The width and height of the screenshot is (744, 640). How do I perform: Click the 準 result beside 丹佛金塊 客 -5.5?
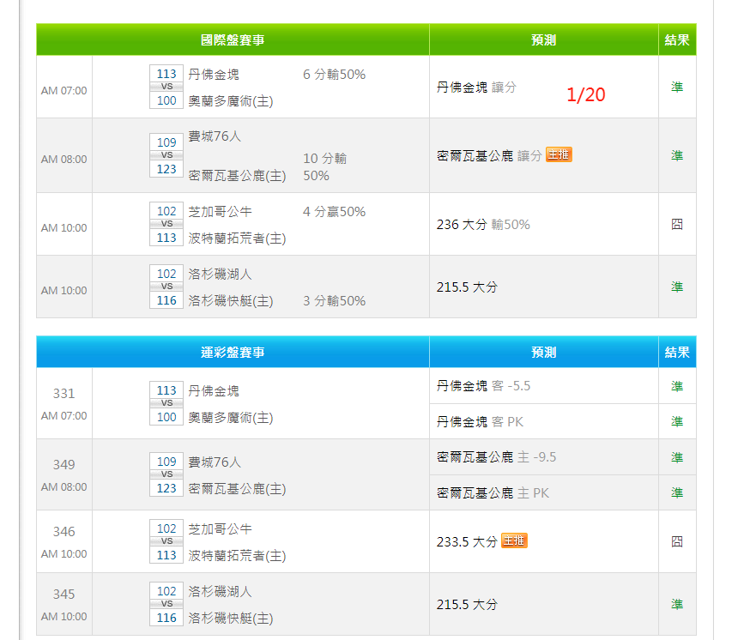point(677,386)
